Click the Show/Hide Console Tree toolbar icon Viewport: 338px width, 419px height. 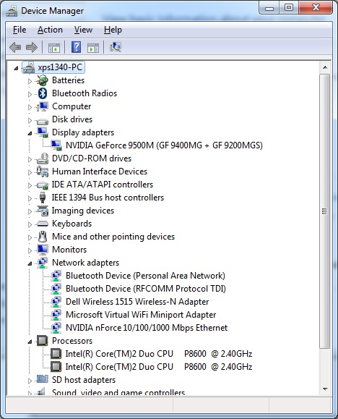54,48
